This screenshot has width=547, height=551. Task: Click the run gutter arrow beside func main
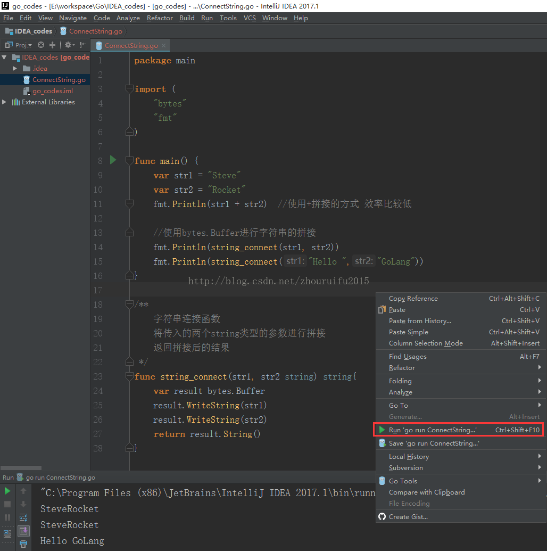coord(113,160)
